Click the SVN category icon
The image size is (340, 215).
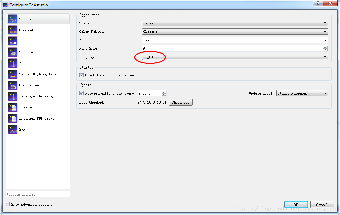[13, 130]
